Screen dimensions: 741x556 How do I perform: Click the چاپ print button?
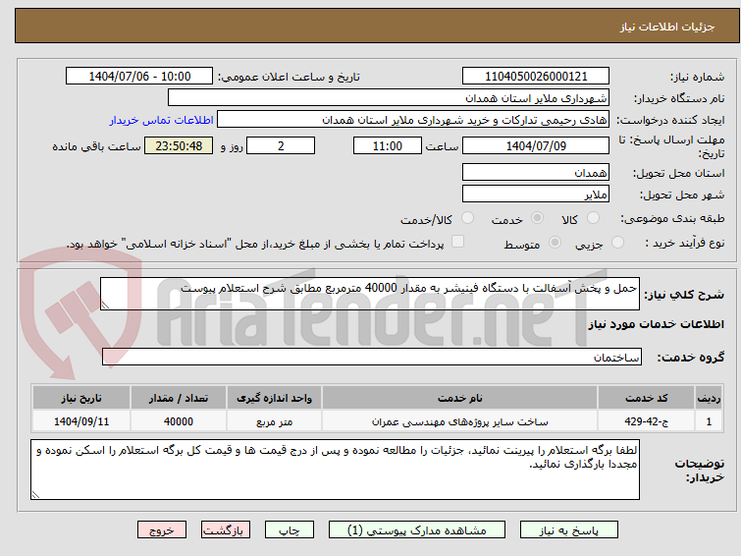coord(290,530)
